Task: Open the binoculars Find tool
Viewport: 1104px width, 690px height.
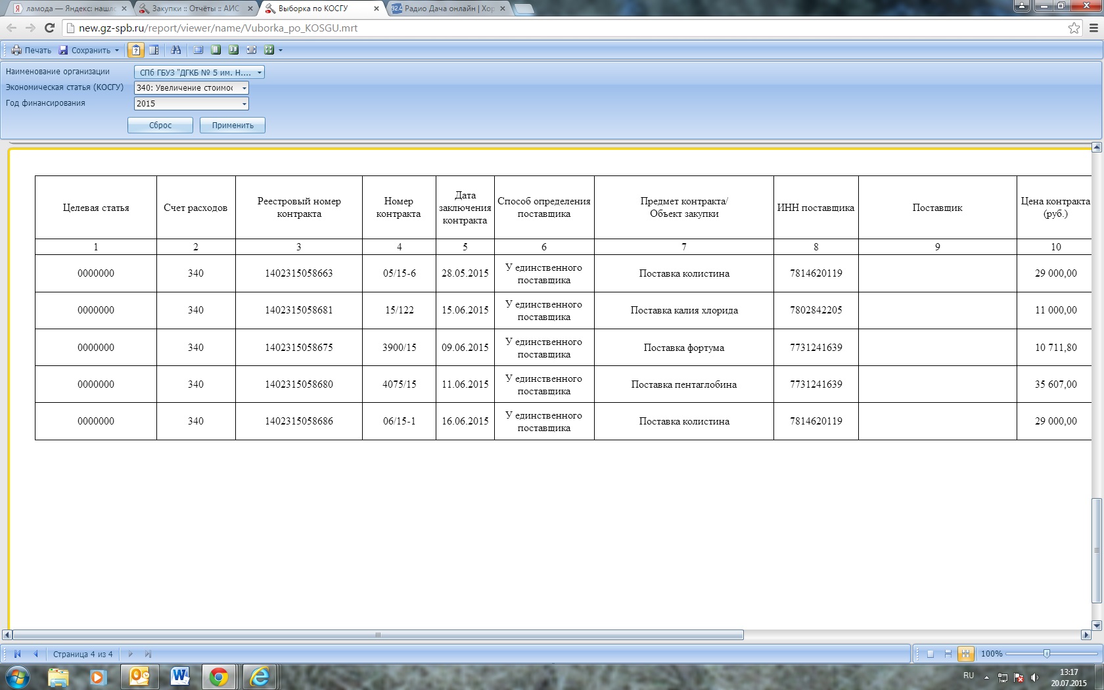Action: point(176,50)
